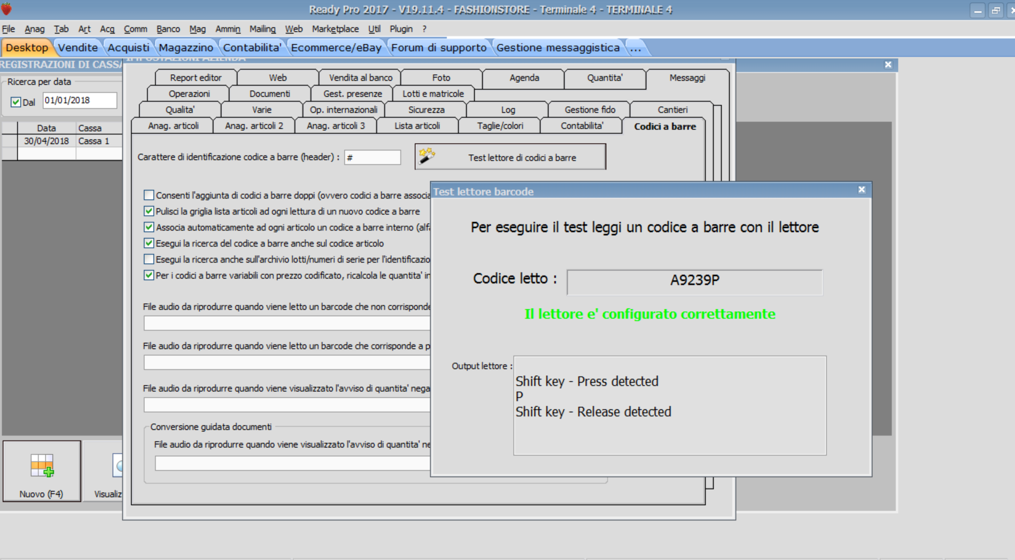
Task: Select the Vendita al banco settings tab
Action: pos(360,77)
